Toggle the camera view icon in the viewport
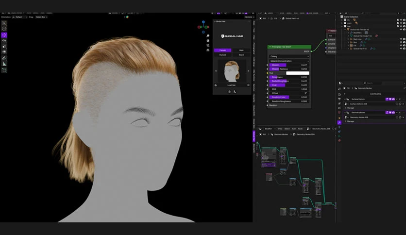Screen dimensions: 406x235 (x=208, y=45)
